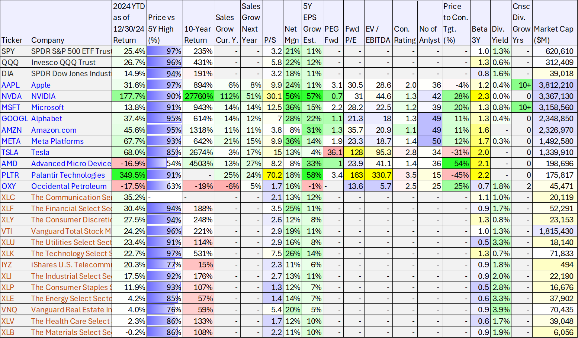Viewport: 578px width, 338px height.
Task: Open the Meta Platforms company link
Action: pos(58,141)
